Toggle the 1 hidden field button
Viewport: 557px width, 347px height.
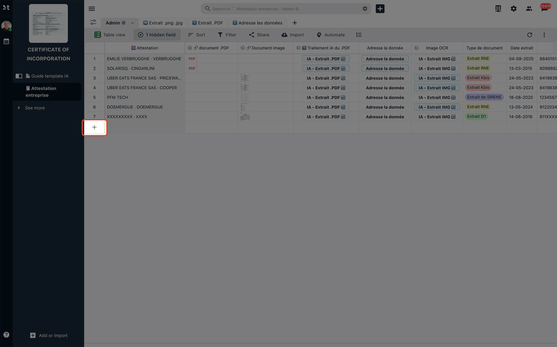(157, 35)
